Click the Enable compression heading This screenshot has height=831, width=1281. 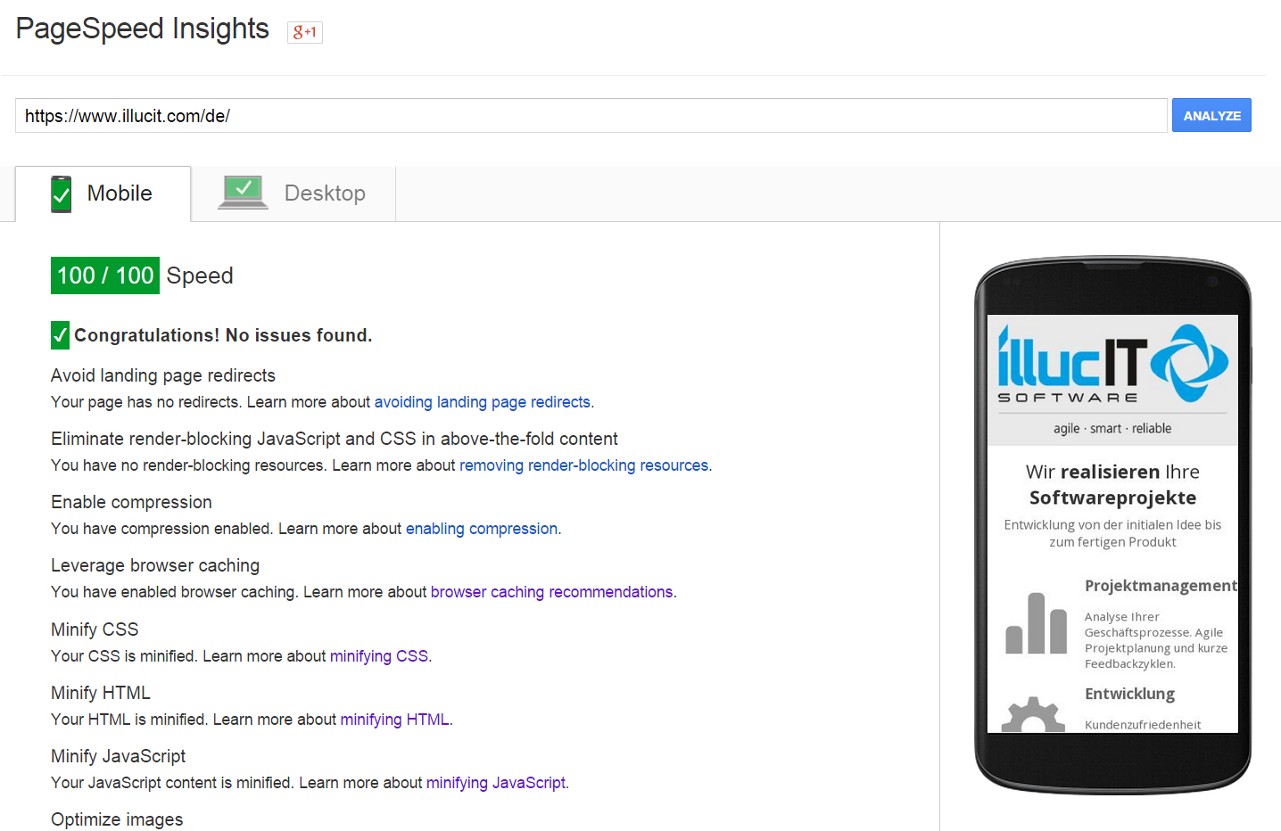(x=131, y=502)
